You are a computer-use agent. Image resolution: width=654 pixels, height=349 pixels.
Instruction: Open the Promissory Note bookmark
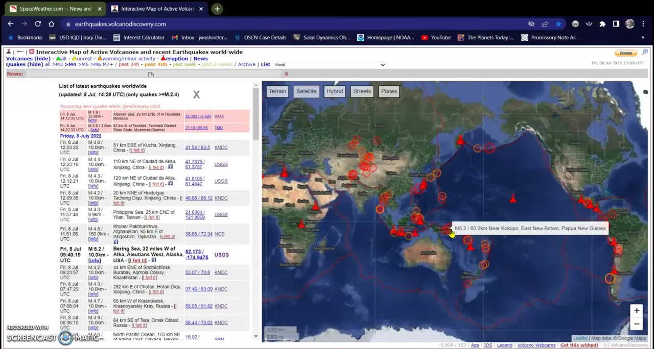(550, 37)
